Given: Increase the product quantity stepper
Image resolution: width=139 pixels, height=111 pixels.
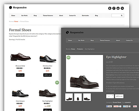Looking at the screenshot, I should [113, 95].
